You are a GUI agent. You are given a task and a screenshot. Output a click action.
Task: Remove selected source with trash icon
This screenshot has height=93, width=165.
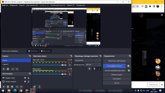coord(8,87)
